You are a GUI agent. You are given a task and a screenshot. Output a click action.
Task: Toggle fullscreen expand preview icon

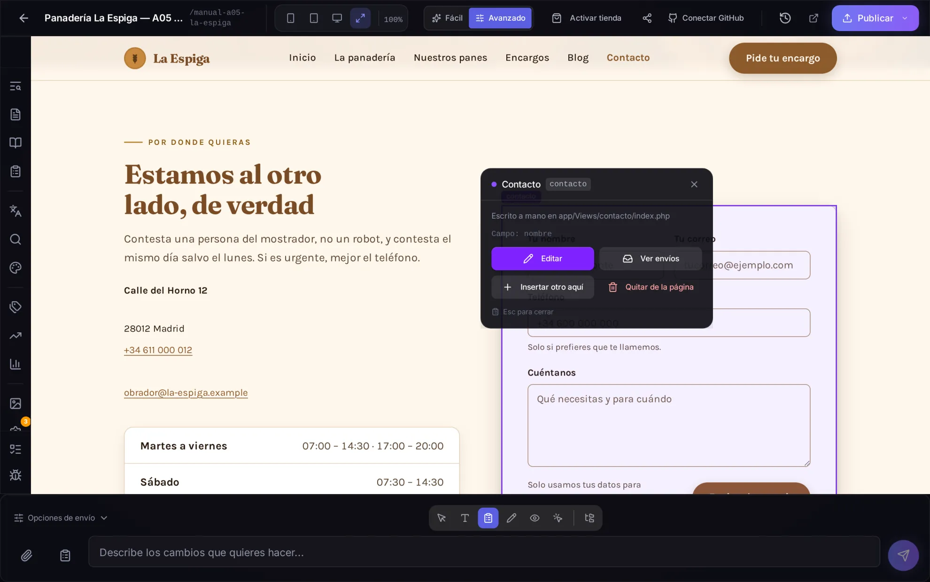pos(360,18)
